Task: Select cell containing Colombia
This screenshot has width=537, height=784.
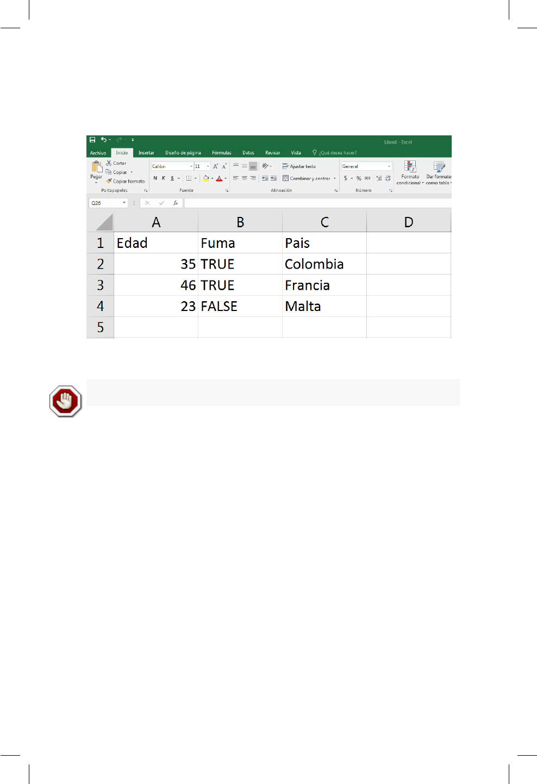Action: pos(324,264)
